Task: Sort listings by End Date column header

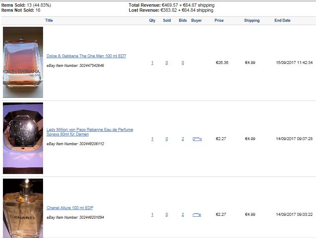Action: (x=282, y=20)
